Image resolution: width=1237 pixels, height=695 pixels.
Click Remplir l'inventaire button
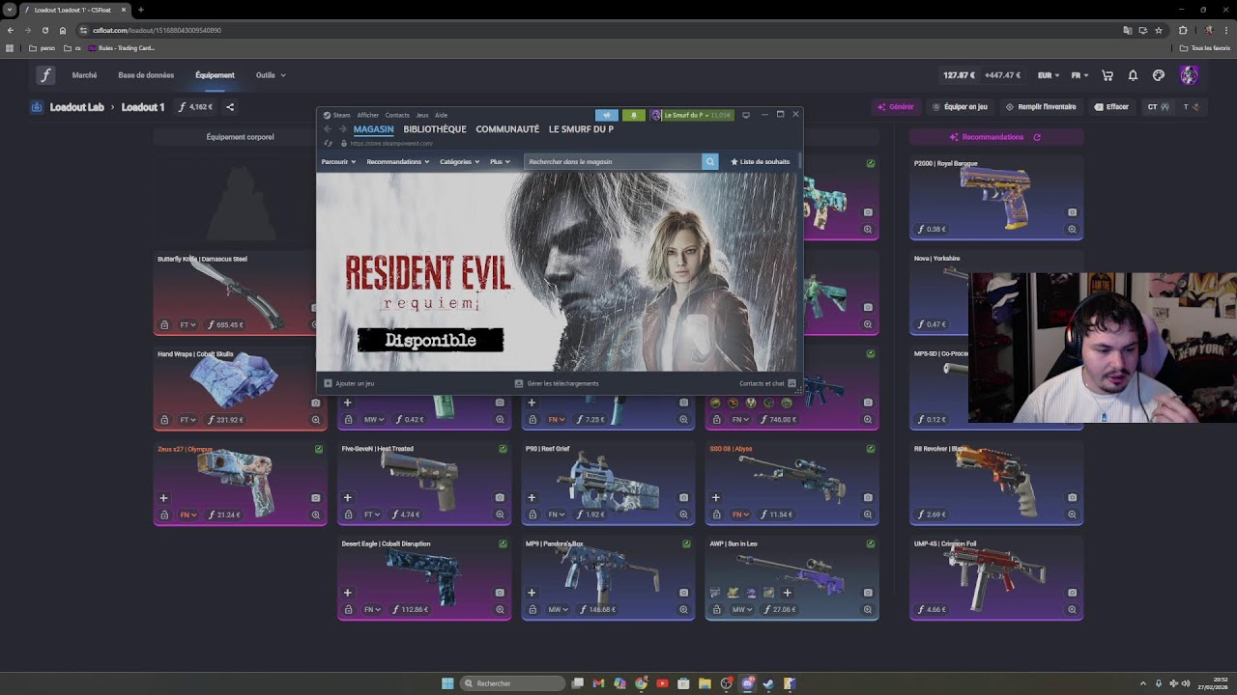[x=1041, y=107]
